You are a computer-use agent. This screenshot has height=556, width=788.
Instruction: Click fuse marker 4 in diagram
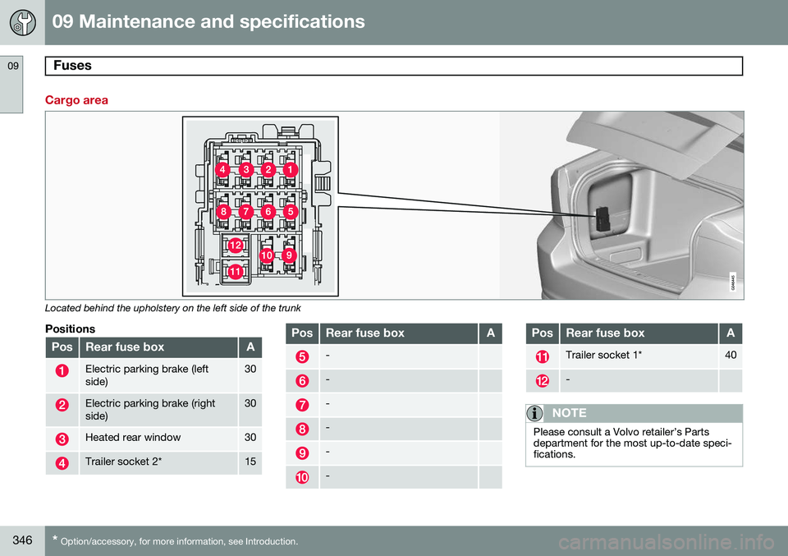(x=222, y=170)
